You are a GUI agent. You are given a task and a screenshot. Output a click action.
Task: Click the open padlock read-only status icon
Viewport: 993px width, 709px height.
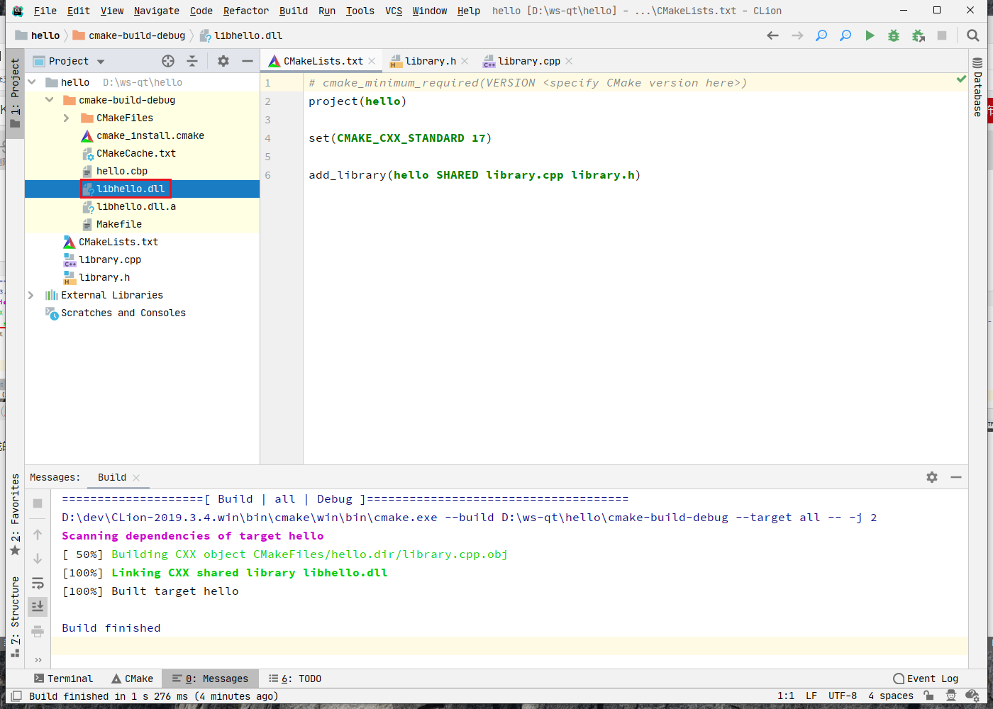click(929, 696)
